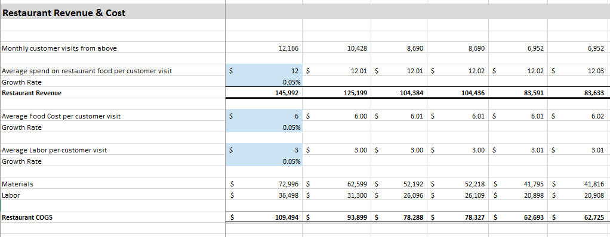Click the Labor value 36,498
The height and width of the screenshot is (237, 610).
(x=264, y=195)
